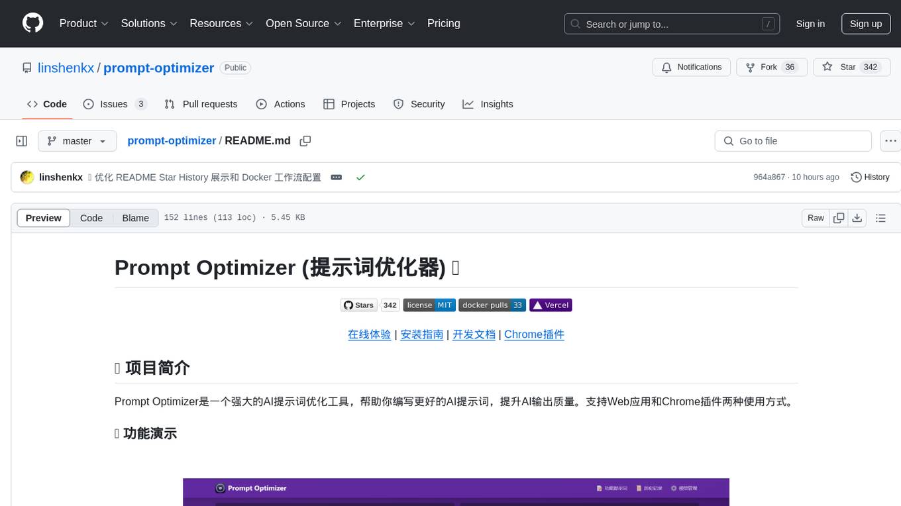Open the Projects tab
This screenshot has width=901, height=506.
click(x=349, y=104)
